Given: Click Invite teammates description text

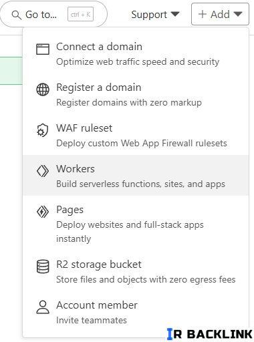Looking at the screenshot, I should [92, 320].
